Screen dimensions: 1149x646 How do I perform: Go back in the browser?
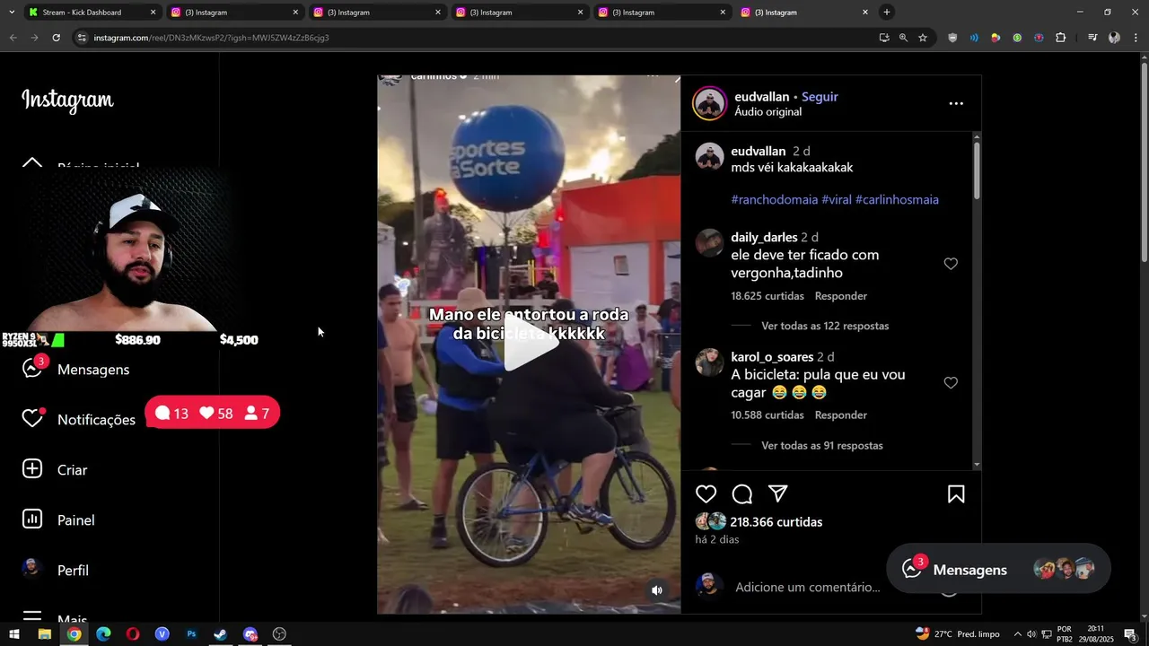13,38
